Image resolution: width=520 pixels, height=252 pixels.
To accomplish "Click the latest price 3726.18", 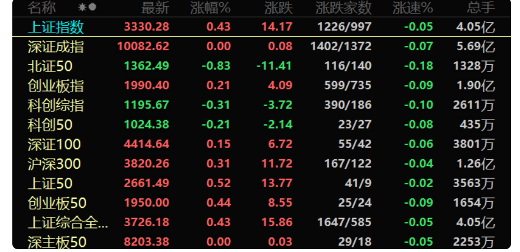I will point(147,222).
